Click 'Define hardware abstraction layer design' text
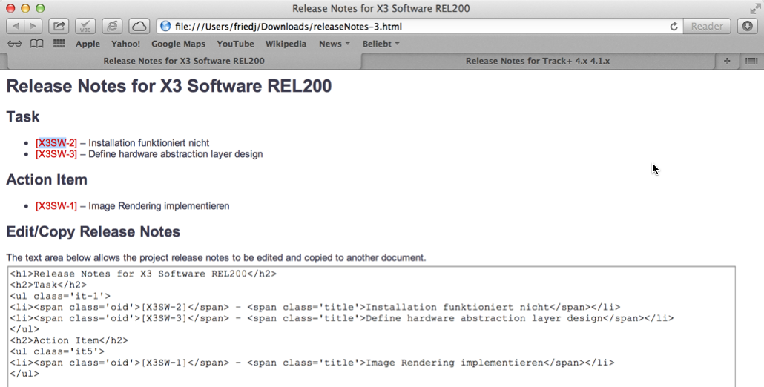The width and height of the screenshot is (764, 387). [x=175, y=154]
